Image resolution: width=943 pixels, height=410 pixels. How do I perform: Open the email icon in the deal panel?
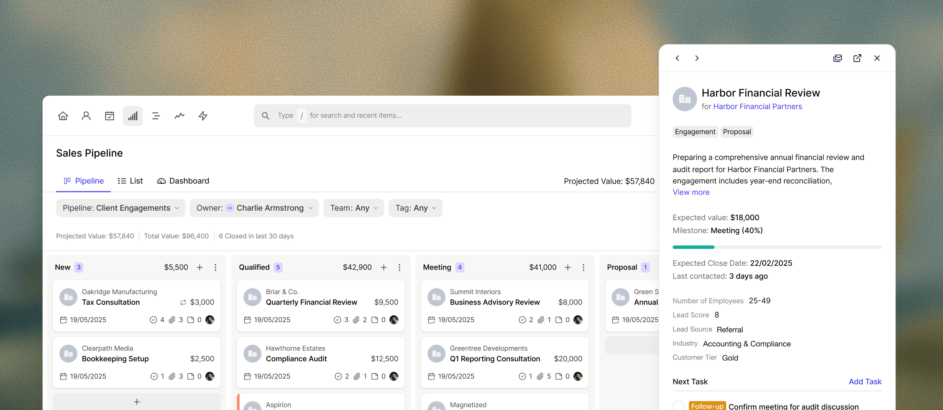tap(838, 58)
